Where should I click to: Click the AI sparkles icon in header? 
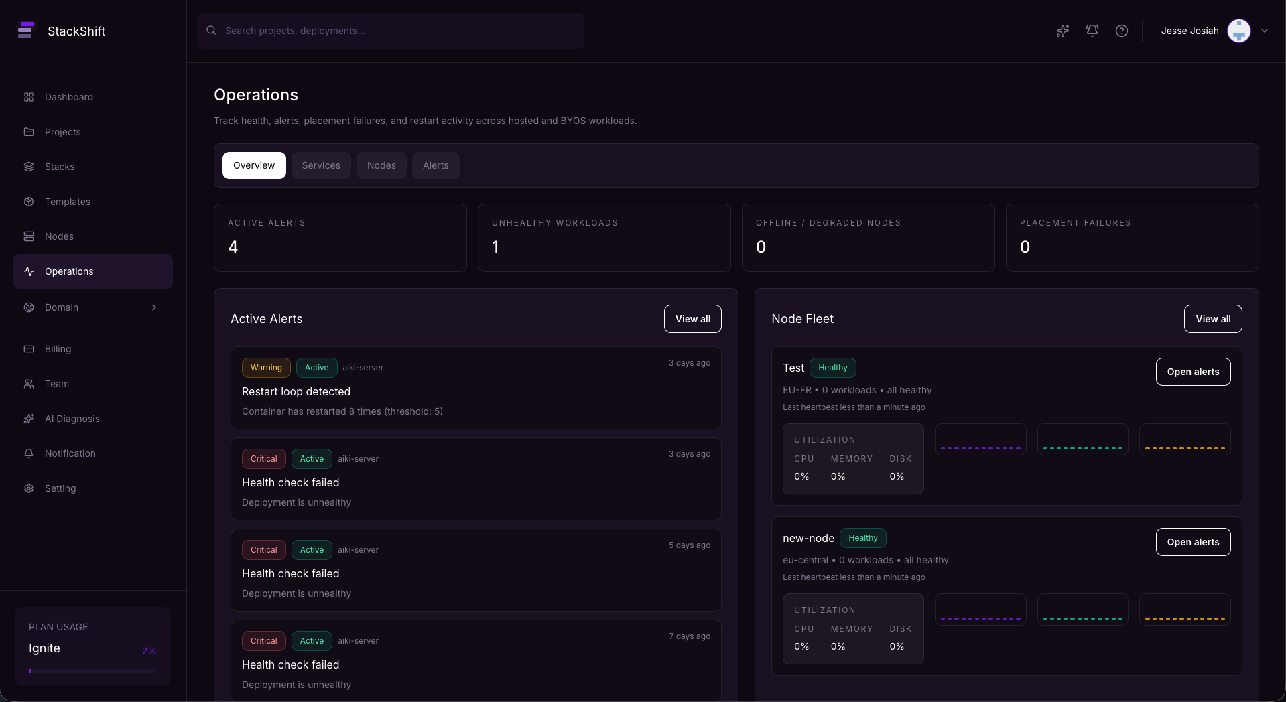[x=1062, y=31]
